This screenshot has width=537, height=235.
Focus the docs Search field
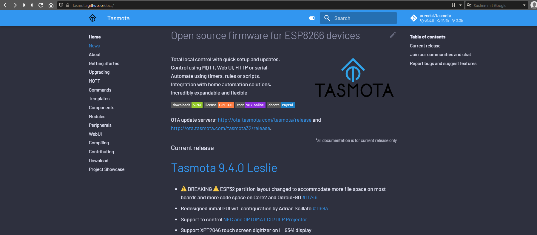pos(358,18)
